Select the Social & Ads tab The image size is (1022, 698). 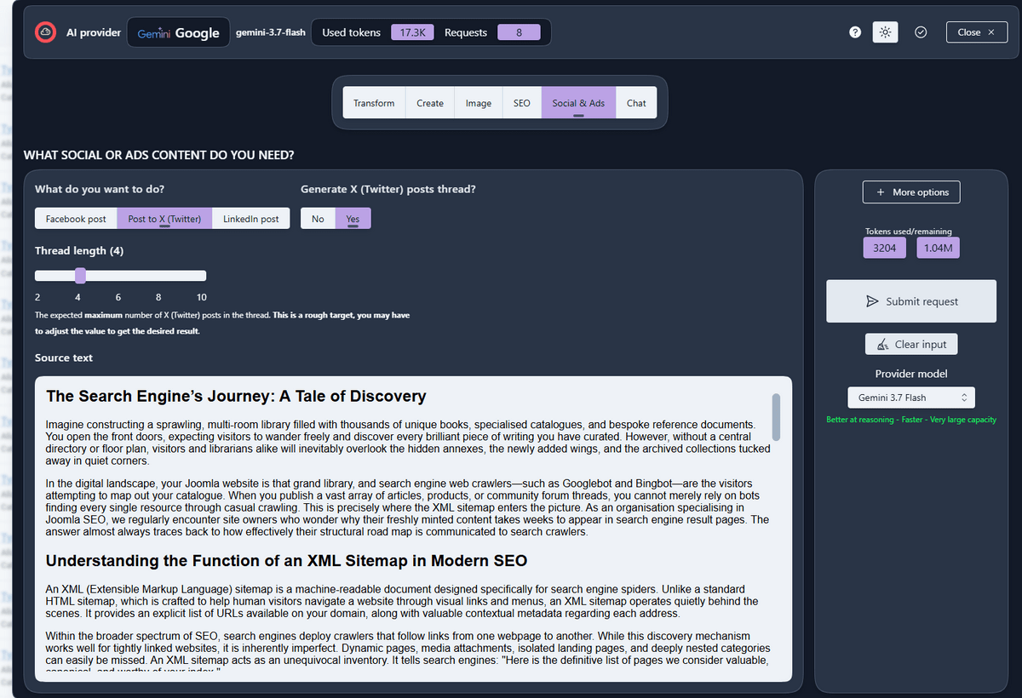point(578,103)
